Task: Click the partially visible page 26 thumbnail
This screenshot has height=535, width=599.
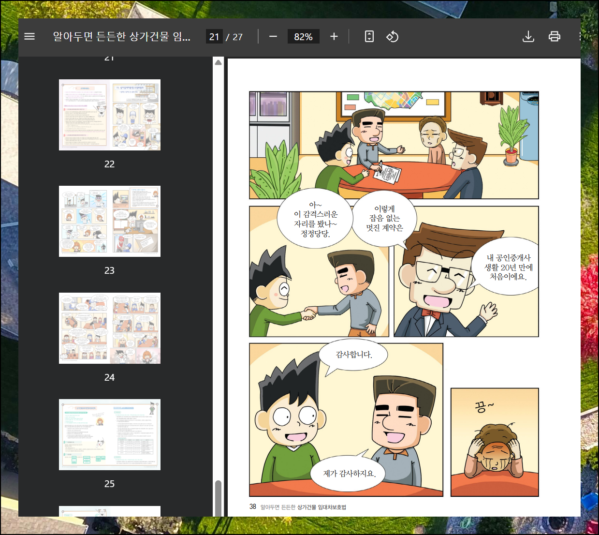Action: 110,511
